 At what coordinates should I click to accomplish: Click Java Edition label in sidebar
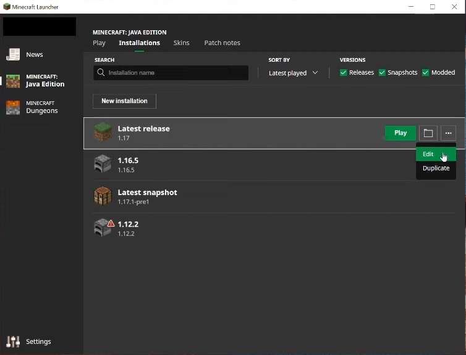(45, 85)
